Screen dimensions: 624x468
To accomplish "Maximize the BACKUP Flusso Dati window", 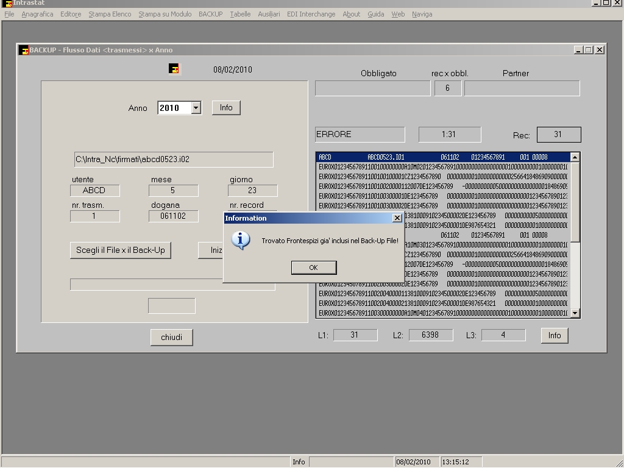I will coord(588,50).
